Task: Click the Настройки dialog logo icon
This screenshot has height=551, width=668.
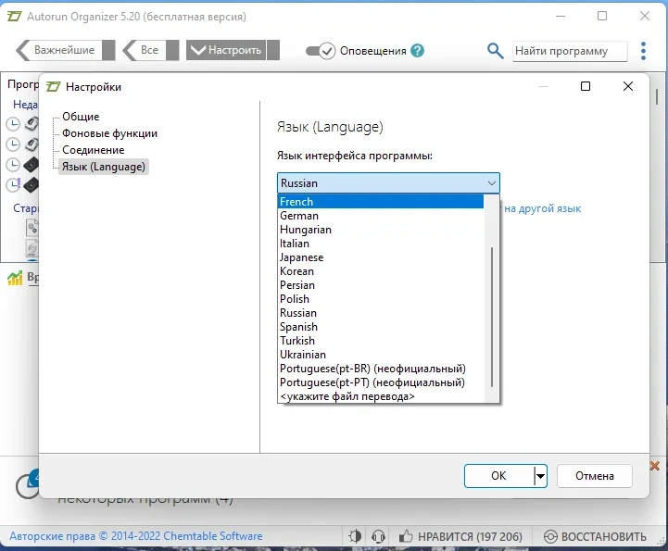Action: click(x=53, y=87)
